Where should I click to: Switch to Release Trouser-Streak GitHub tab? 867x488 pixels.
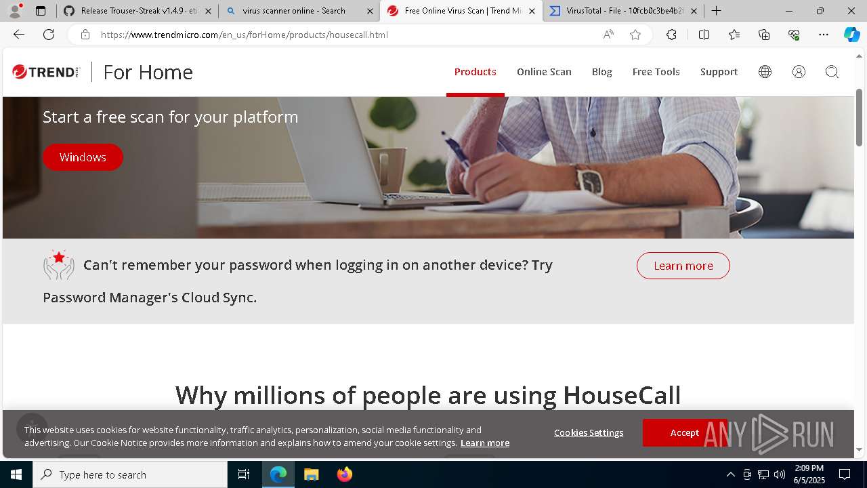[138, 11]
